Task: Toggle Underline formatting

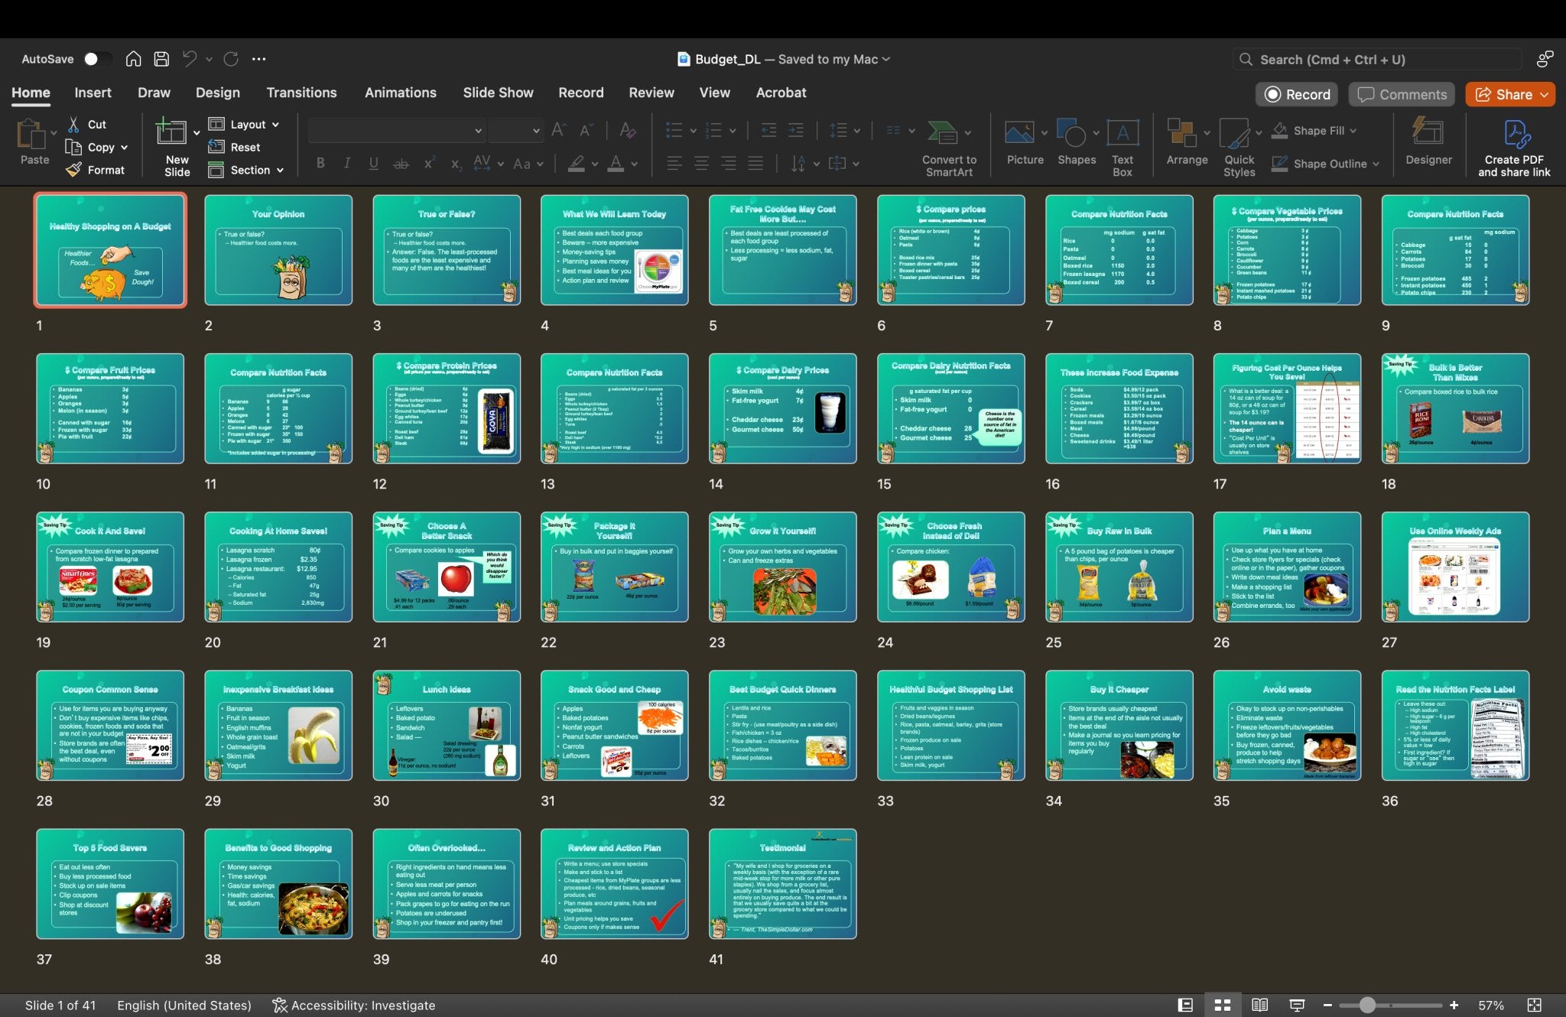Action: [x=373, y=163]
